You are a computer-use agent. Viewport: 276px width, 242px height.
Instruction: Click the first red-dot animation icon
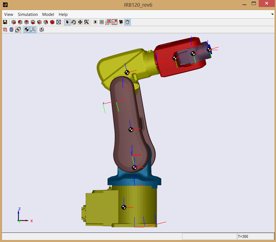click(x=108, y=22)
